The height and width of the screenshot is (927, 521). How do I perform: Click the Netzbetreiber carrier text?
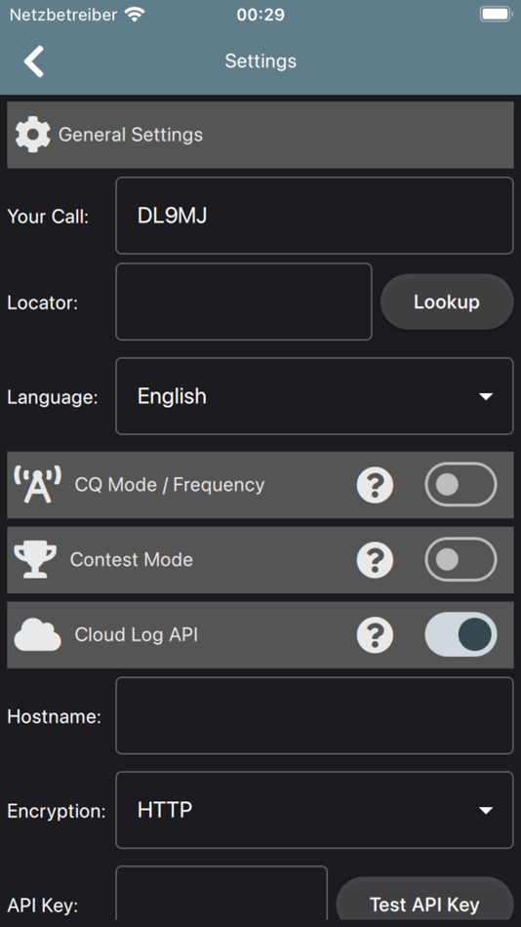pyautogui.click(x=63, y=15)
